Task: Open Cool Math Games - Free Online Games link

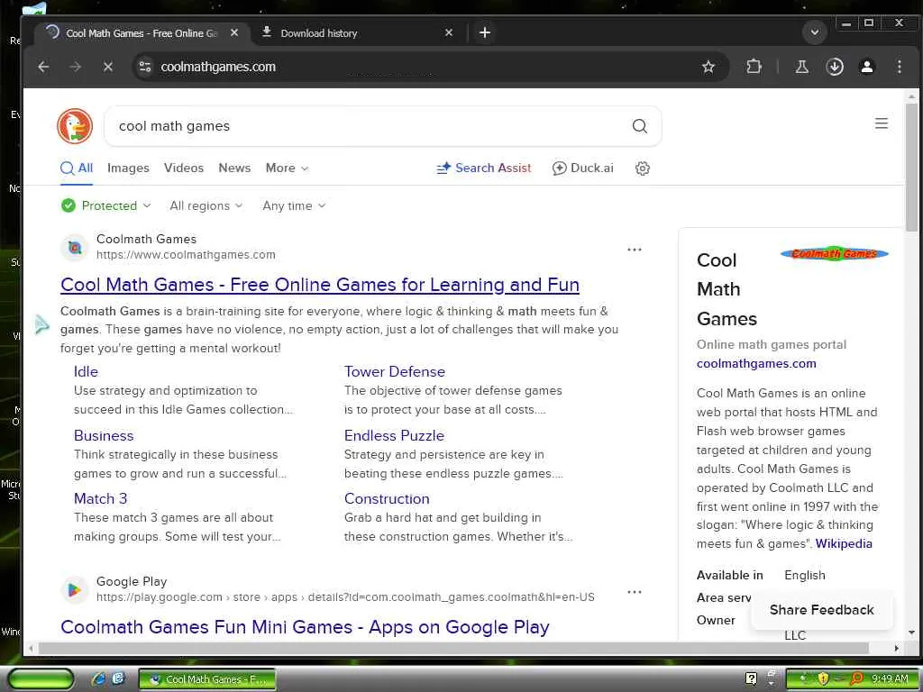Action: coord(320,285)
